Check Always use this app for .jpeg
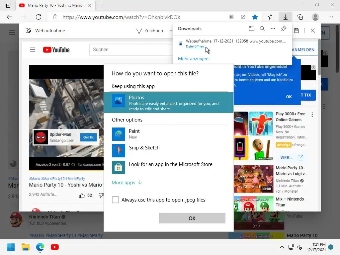Screen dimensions: 340x255 115,200
